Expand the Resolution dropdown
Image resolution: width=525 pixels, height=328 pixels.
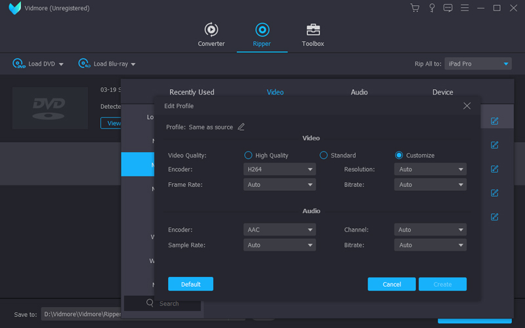430,169
